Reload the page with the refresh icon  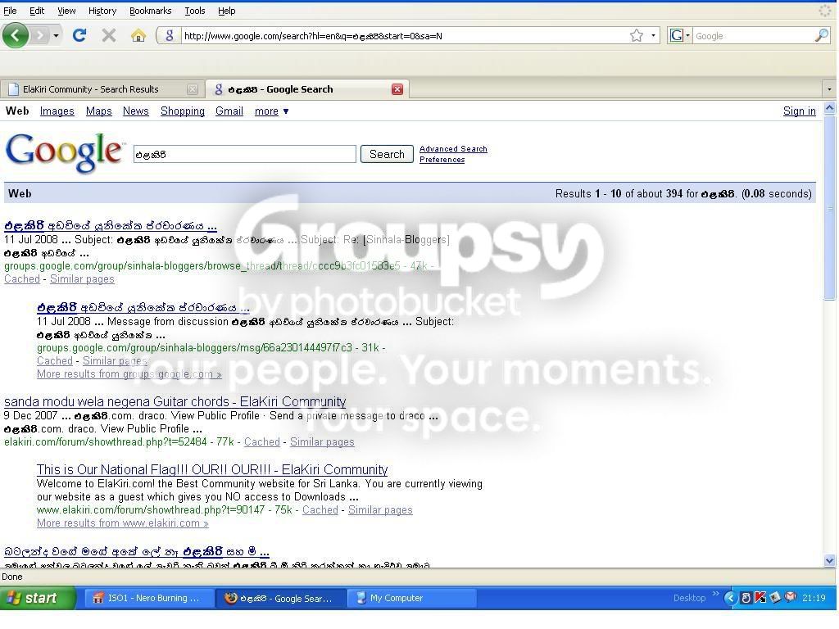pyautogui.click(x=79, y=36)
